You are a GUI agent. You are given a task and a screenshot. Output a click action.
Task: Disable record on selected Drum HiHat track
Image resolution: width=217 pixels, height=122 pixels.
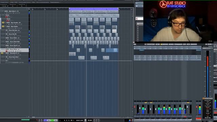point(6,51)
